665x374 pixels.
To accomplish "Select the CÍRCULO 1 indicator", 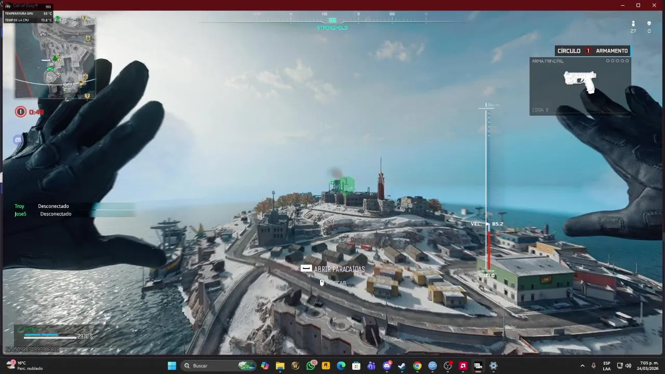I will point(574,51).
